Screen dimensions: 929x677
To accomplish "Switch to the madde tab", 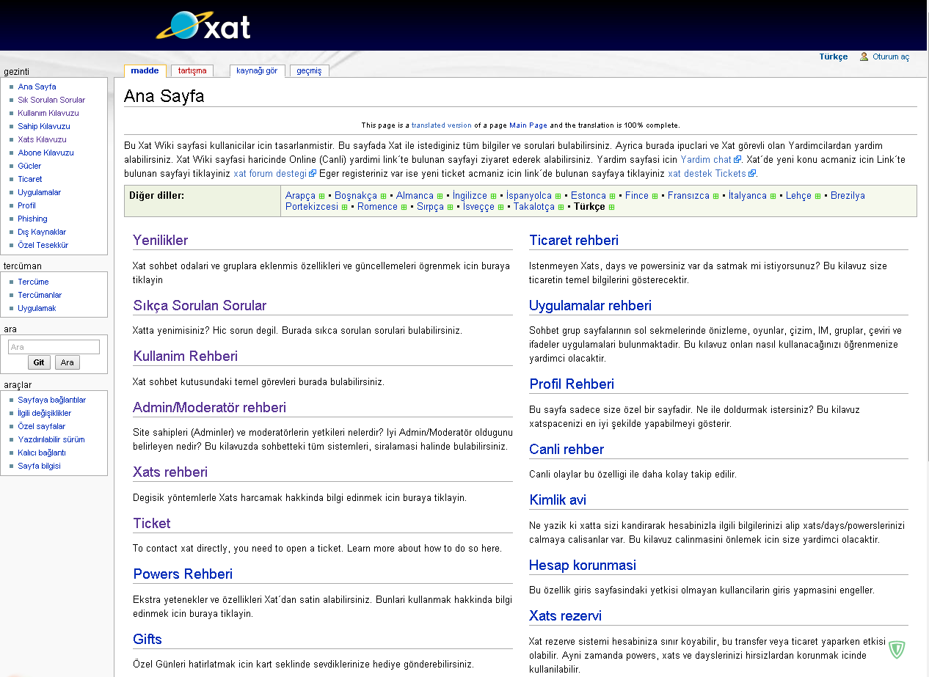I will [145, 71].
